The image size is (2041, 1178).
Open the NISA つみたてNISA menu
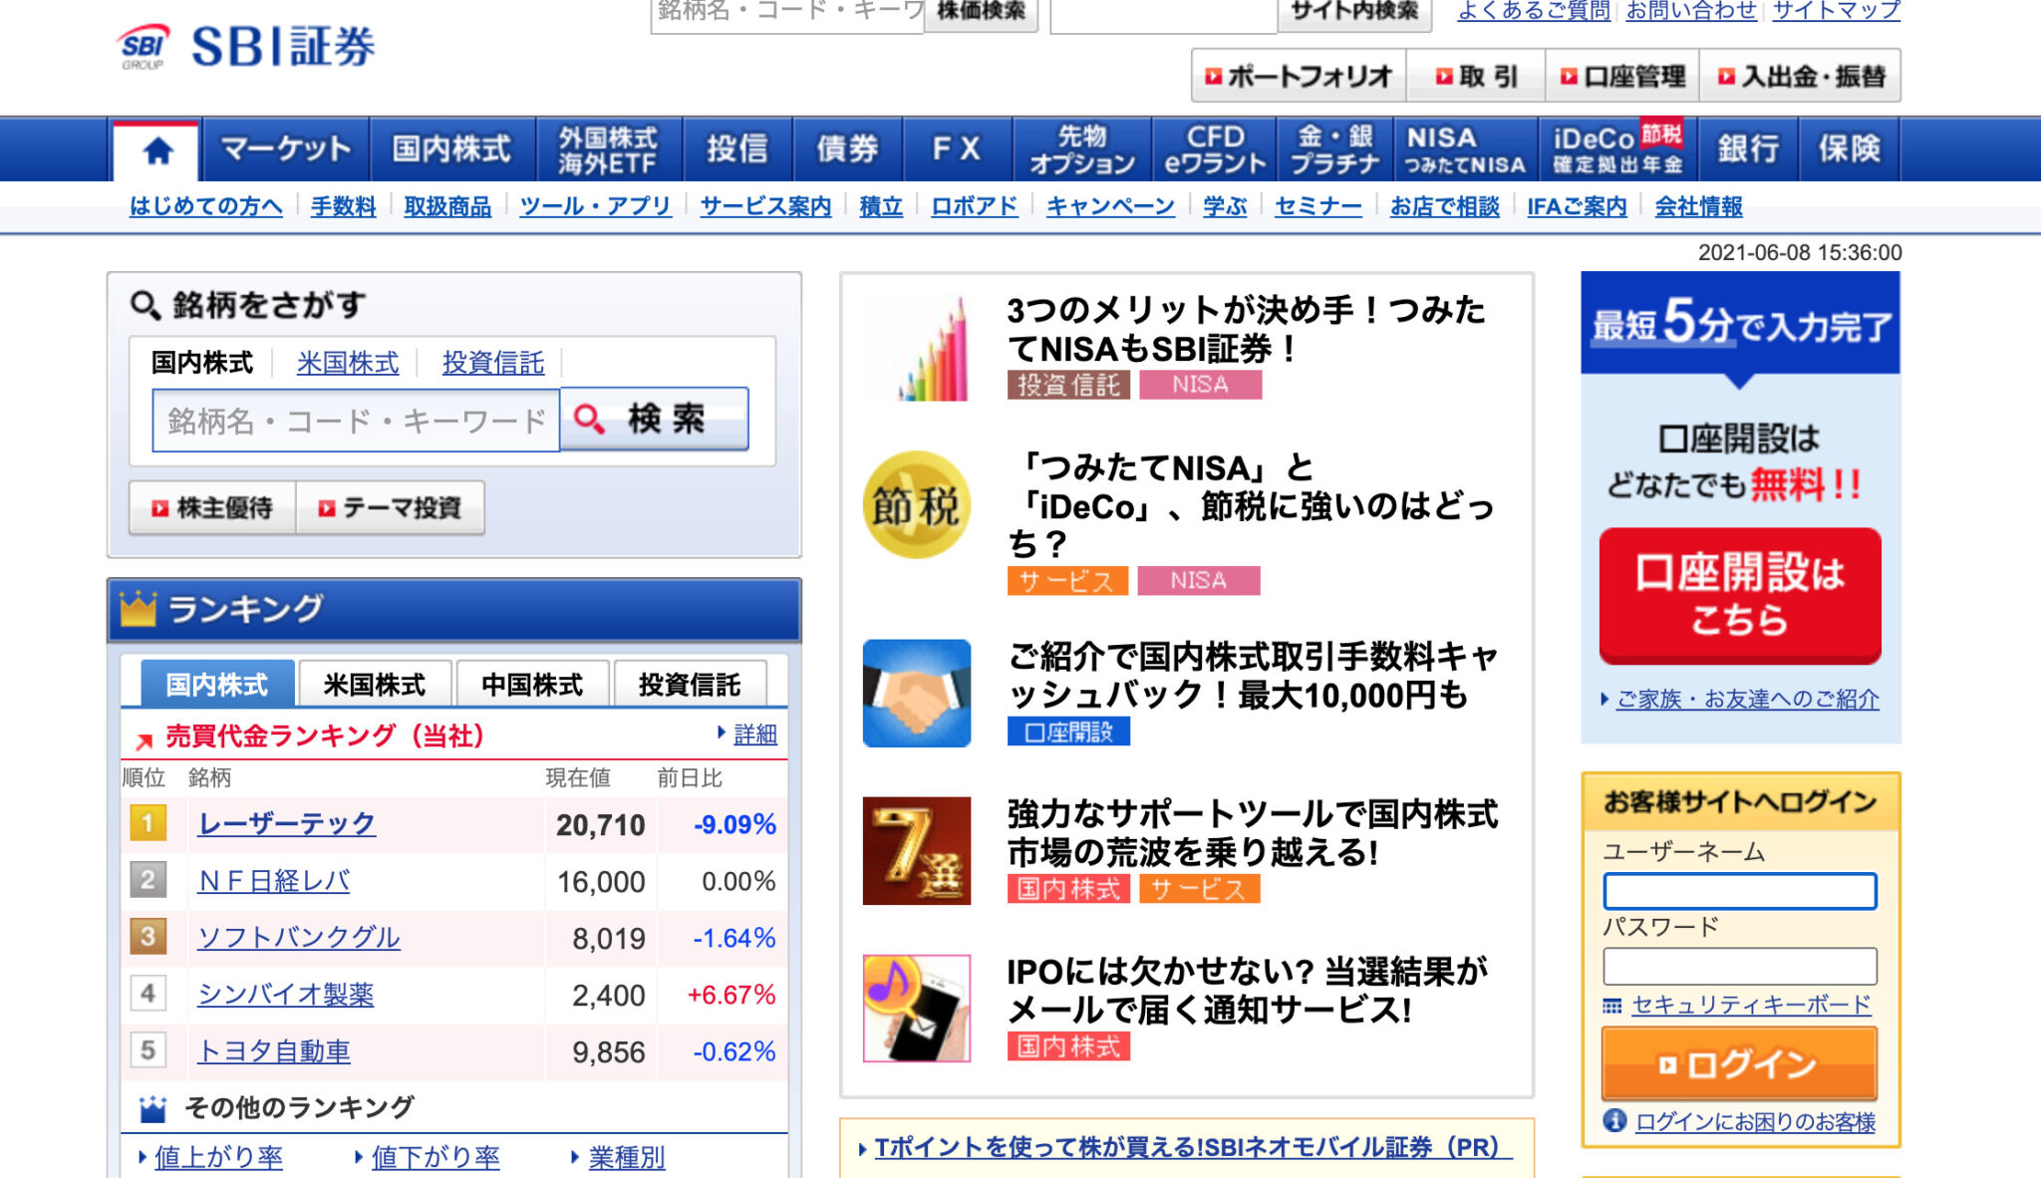pos(1466,149)
